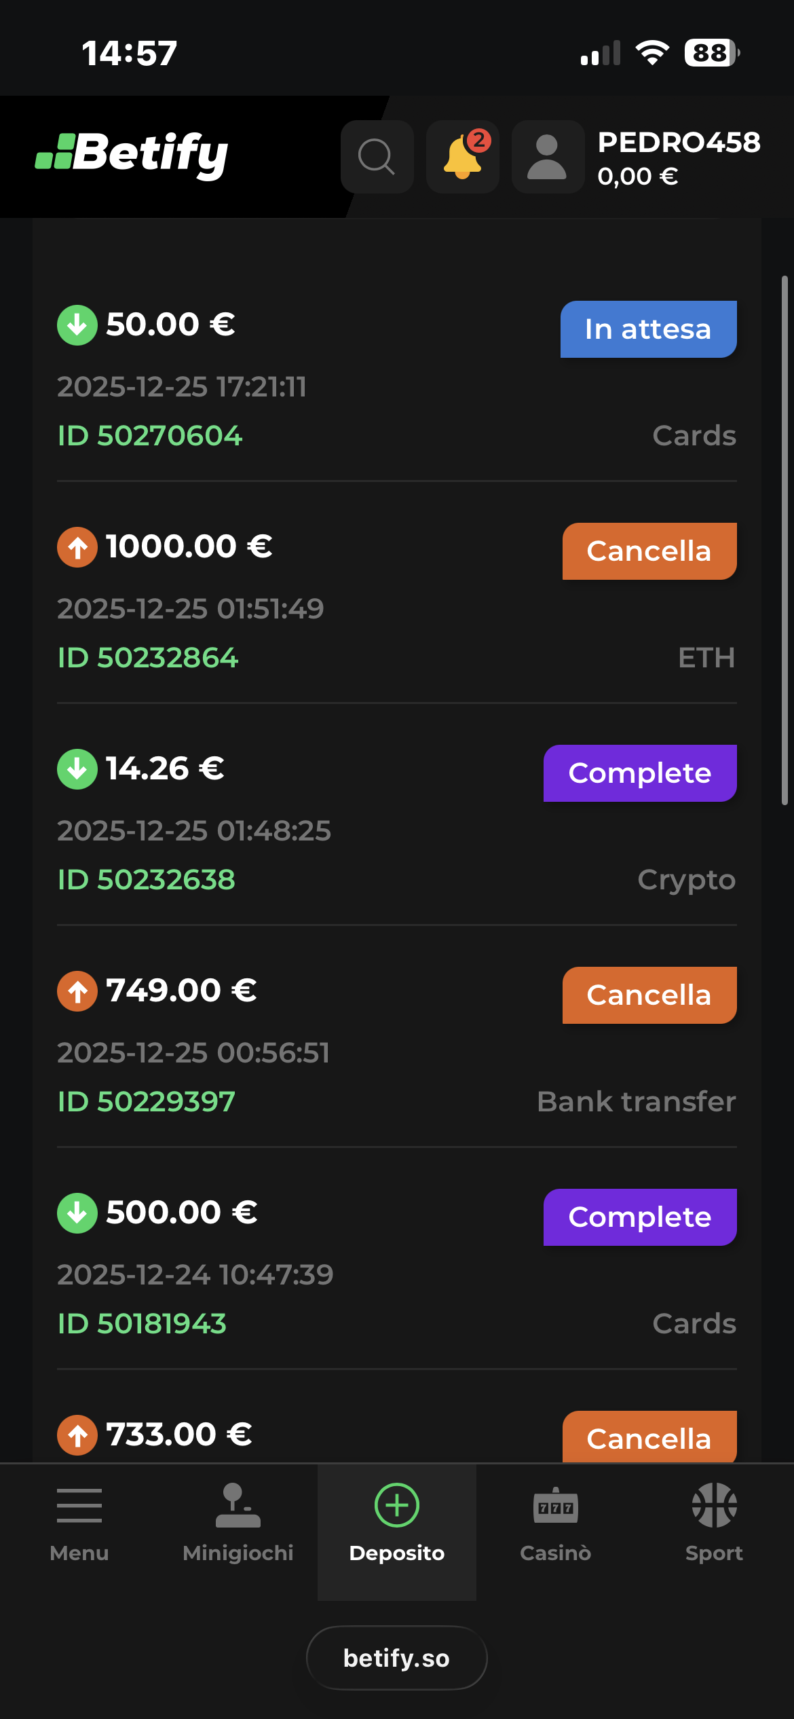Tap transaction ID 50270604
Viewport: 794px width, 1719px height.
point(150,436)
